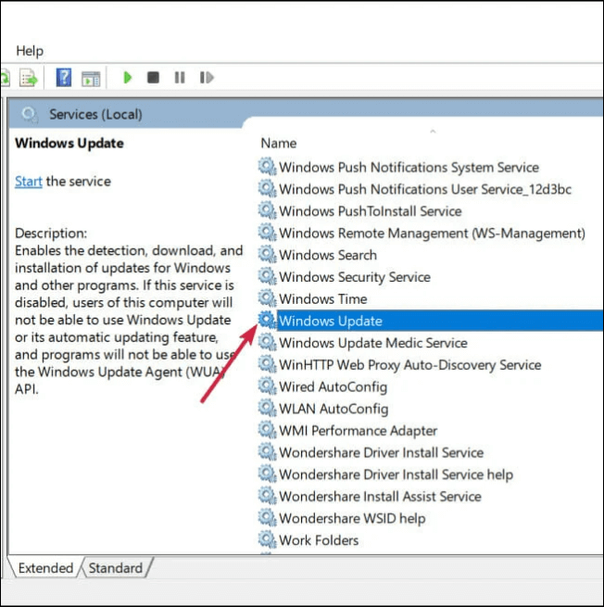
Task: Click gear icon beside Wondershare WSID help
Action: tap(268, 518)
